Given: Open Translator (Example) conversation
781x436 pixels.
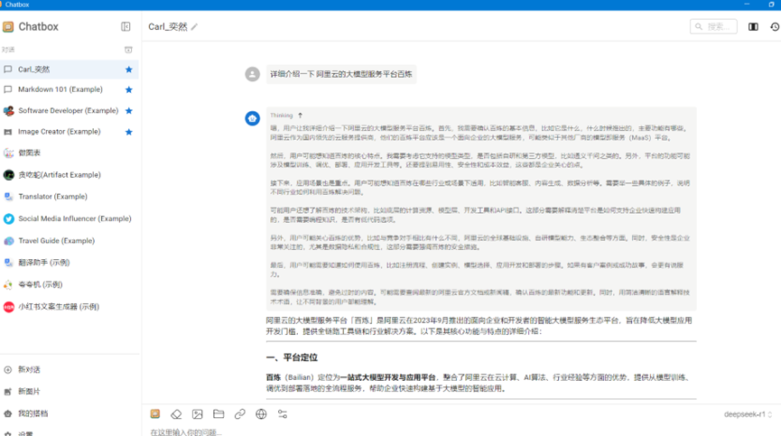Looking at the screenshot, I should [x=70, y=197].
